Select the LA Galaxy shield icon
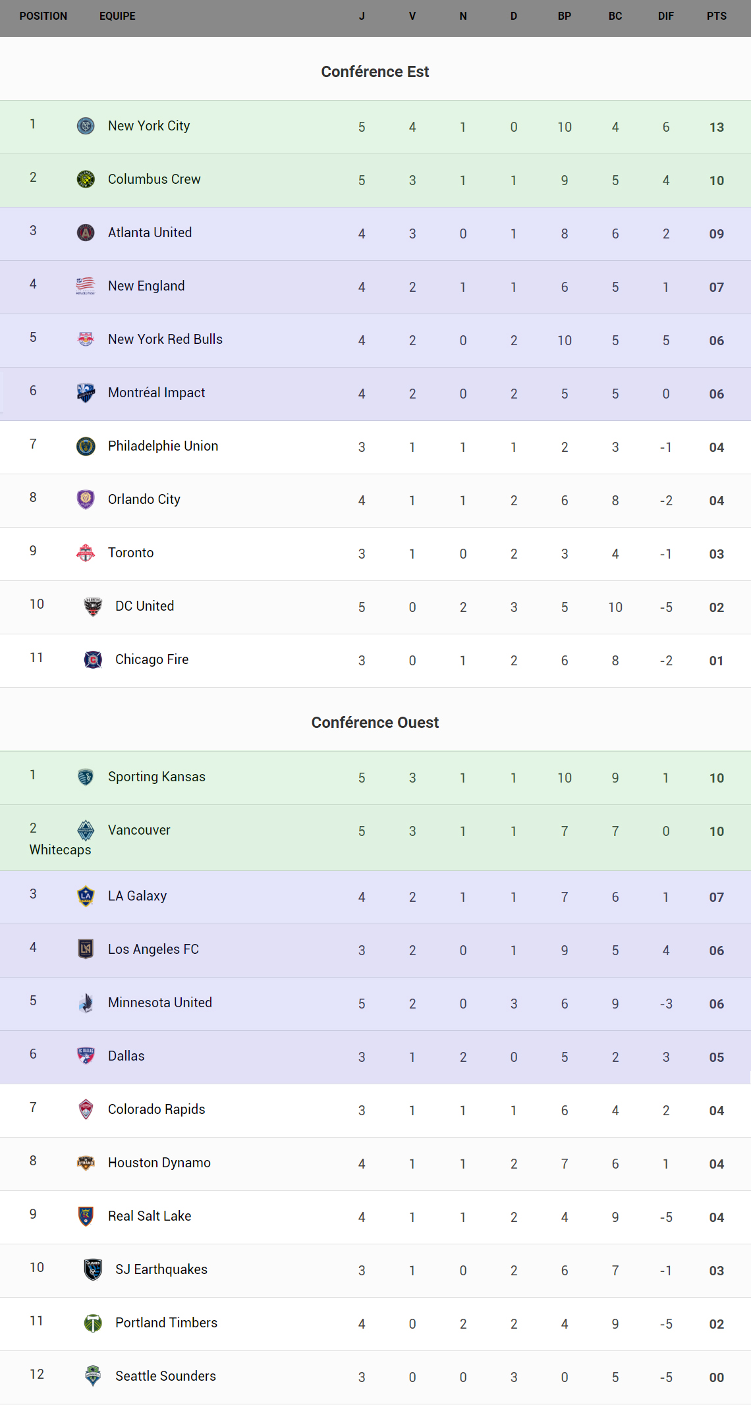 click(86, 896)
